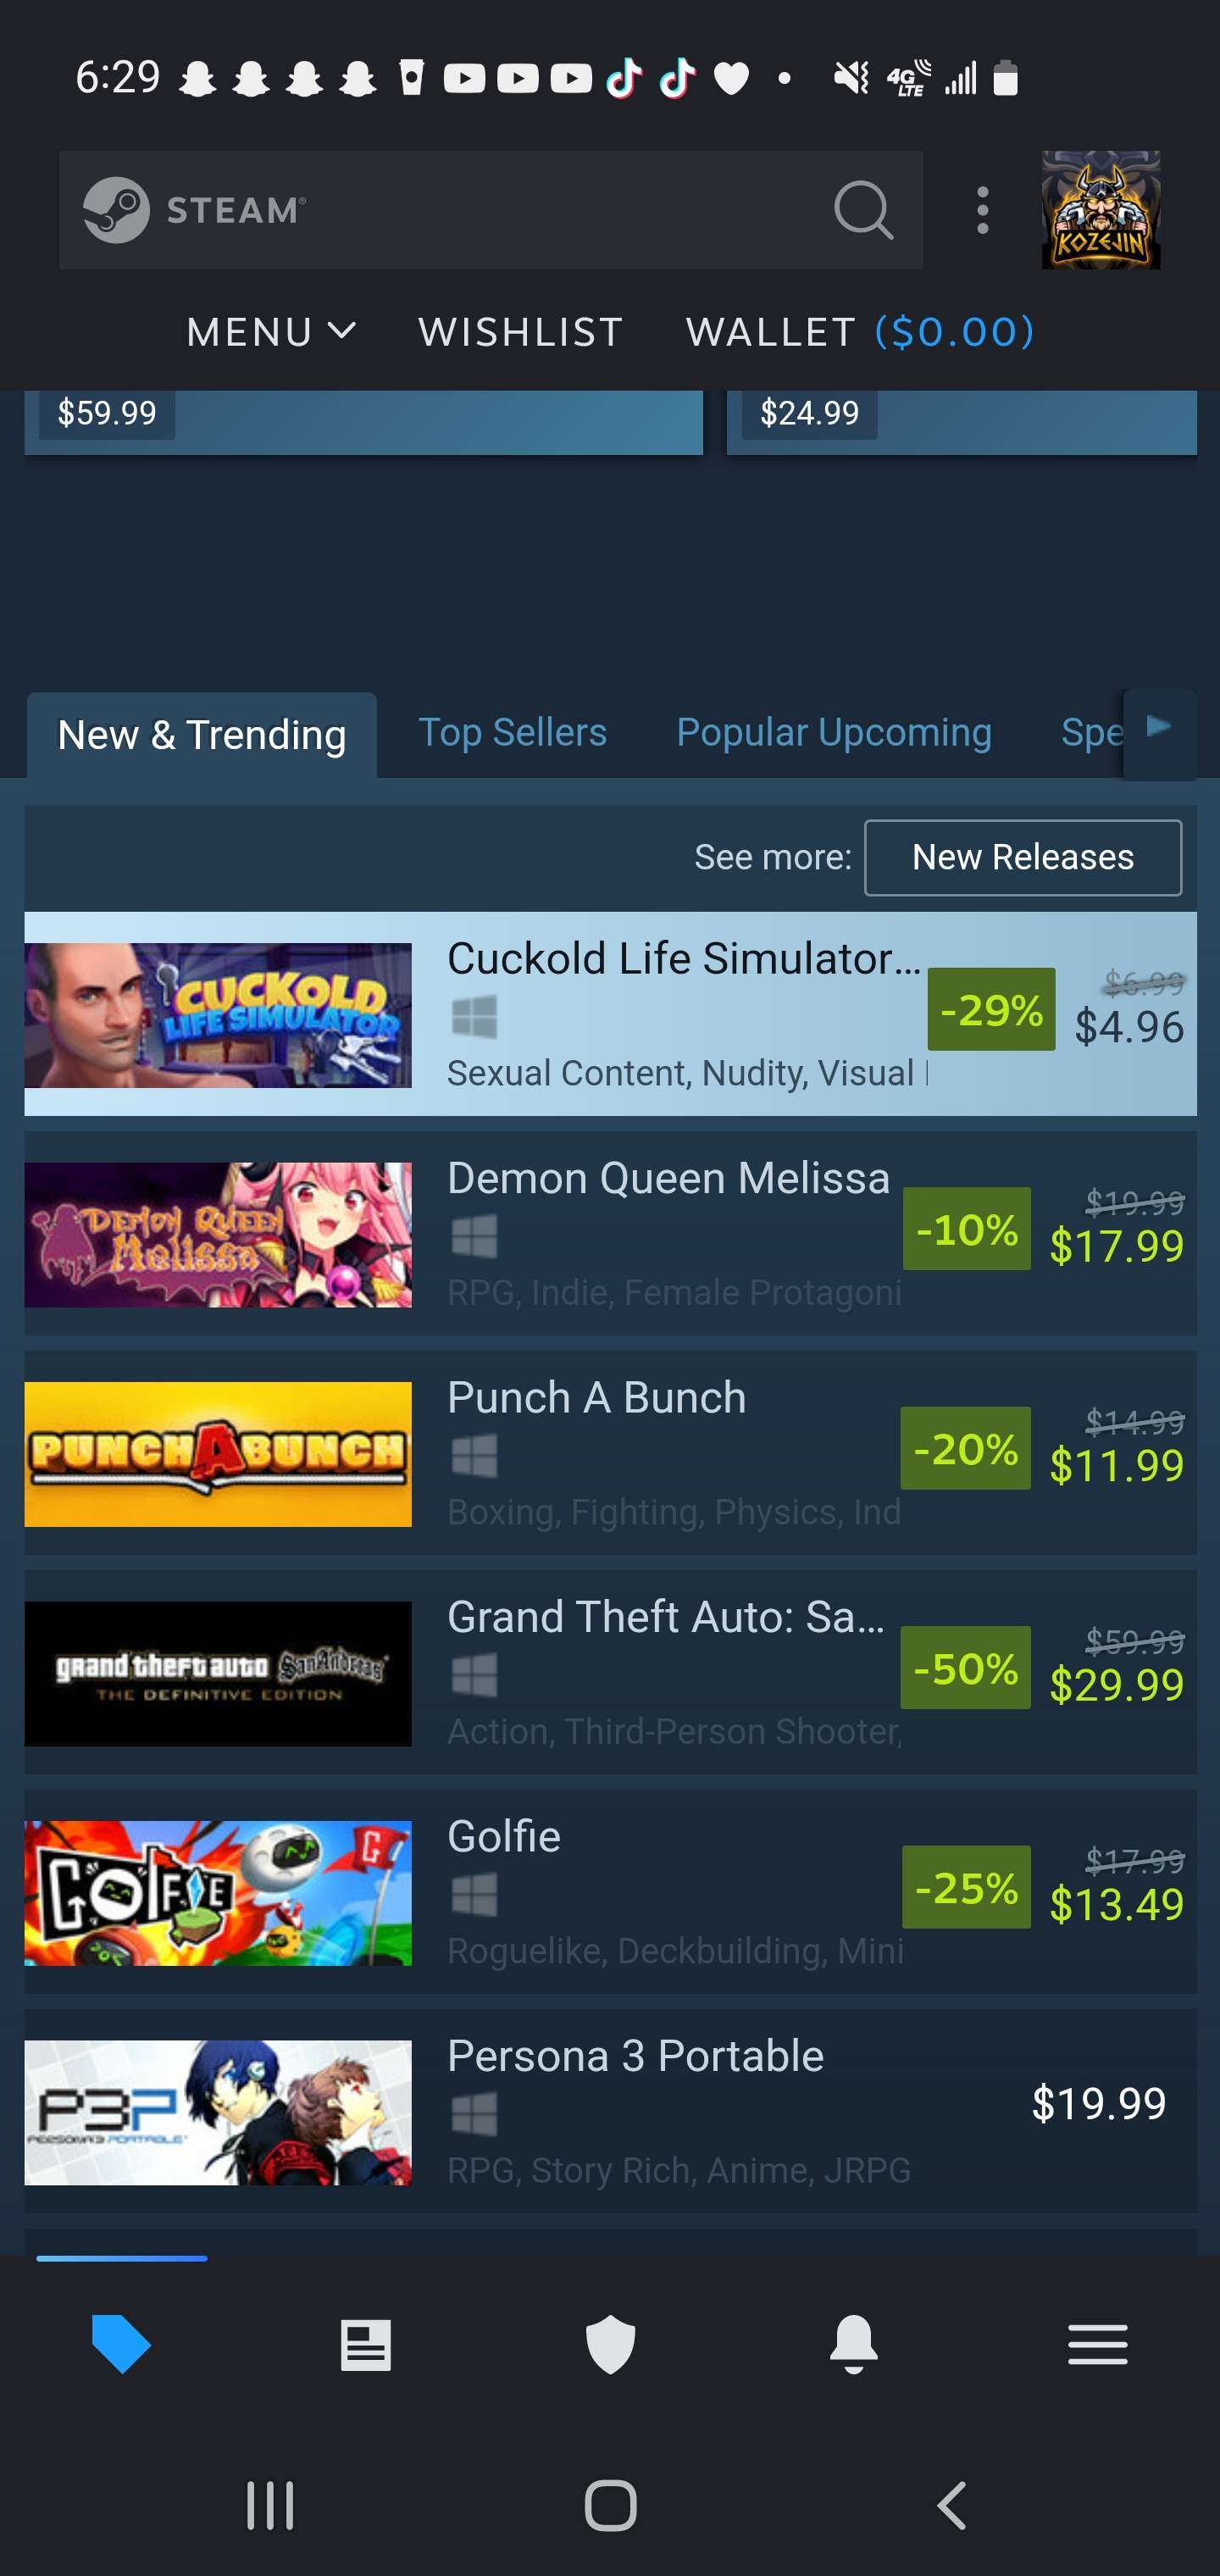This screenshot has height=2576, width=1220.
Task: Open the Kozejin profile avatar
Action: click(x=1101, y=210)
